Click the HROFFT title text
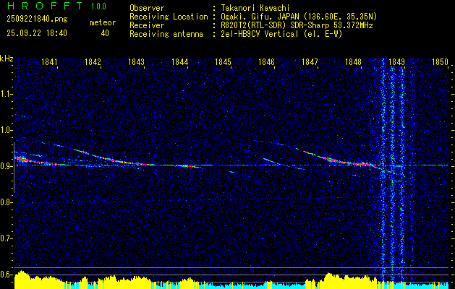 [x=45, y=6]
